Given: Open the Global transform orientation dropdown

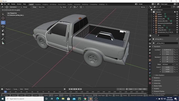Looking at the screenshot, I should 64,7.
